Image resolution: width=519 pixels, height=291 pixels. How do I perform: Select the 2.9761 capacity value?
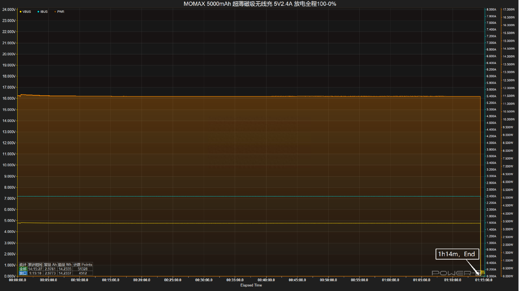(50, 269)
